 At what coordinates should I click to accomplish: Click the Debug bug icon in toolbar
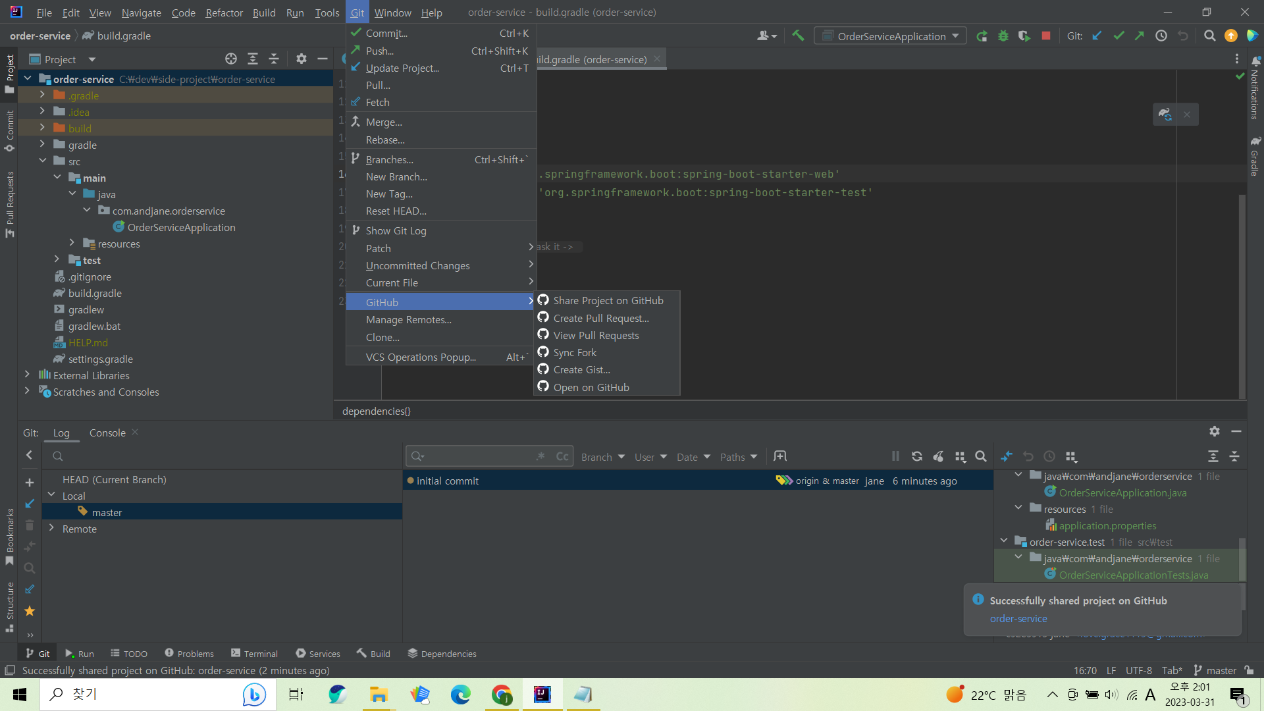click(x=1003, y=36)
